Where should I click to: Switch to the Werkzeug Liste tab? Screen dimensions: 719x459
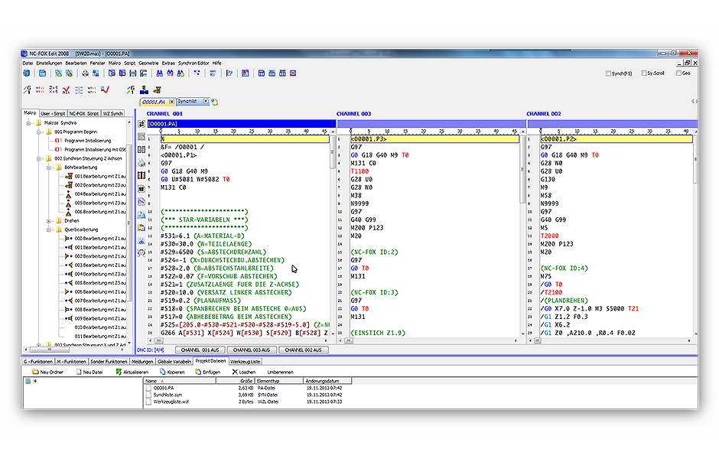[246, 360]
